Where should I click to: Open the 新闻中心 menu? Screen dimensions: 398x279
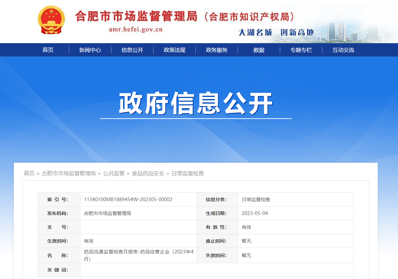[x=89, y=50]
